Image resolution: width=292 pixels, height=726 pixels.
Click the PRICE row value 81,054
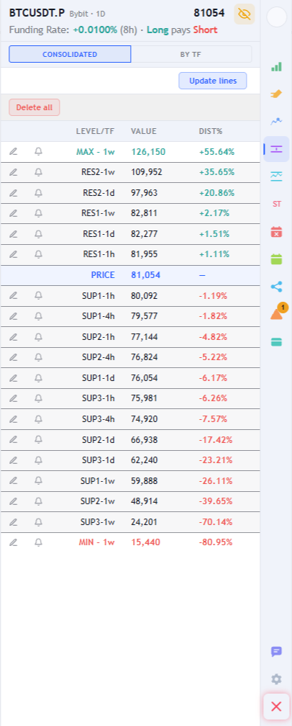point(145,275)
